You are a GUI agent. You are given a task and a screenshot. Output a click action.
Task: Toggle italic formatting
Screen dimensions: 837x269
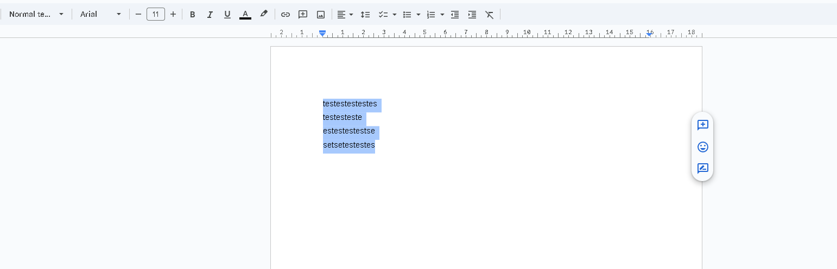210,15
